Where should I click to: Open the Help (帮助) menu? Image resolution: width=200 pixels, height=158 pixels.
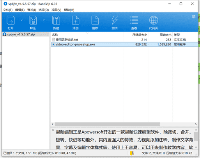pyautogui.click(x=69, y=10)
